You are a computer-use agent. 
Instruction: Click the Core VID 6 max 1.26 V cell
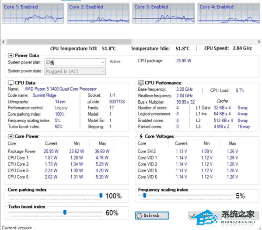[232, 177]
